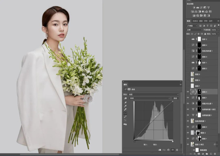The width and height of the screenshot is (220, 156).
Task: Add a Posterize adjustment layer
Action: 198,16
